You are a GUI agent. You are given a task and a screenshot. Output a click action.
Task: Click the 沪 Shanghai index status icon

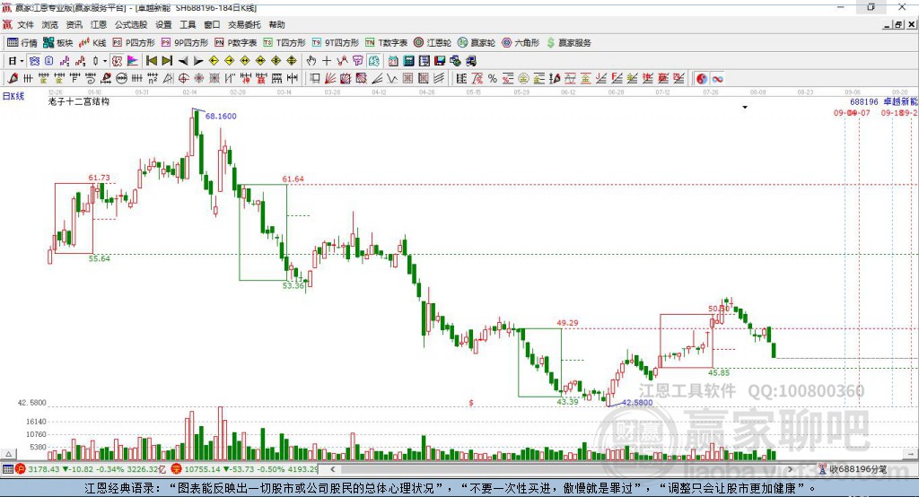coord(22,469)
